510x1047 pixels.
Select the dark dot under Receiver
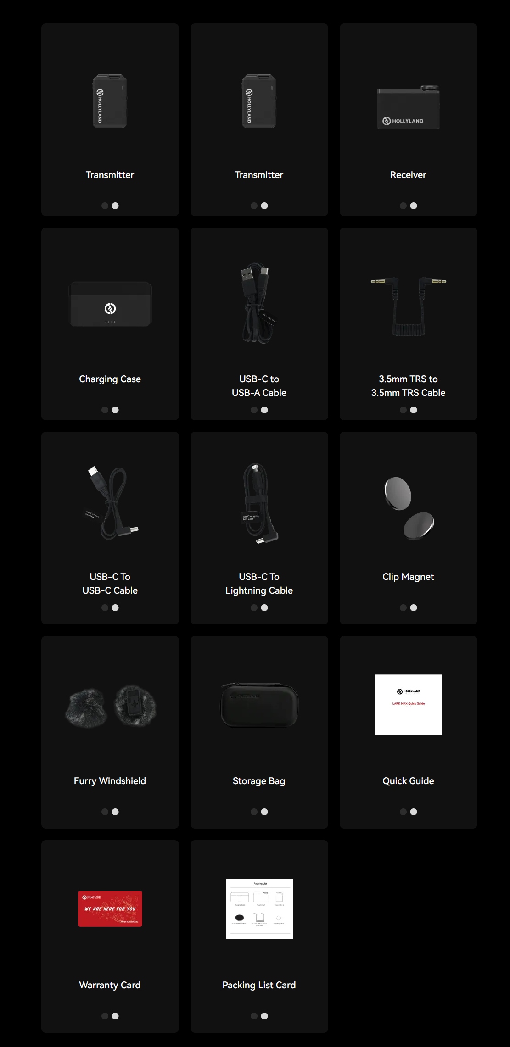(x=403, y=206)
